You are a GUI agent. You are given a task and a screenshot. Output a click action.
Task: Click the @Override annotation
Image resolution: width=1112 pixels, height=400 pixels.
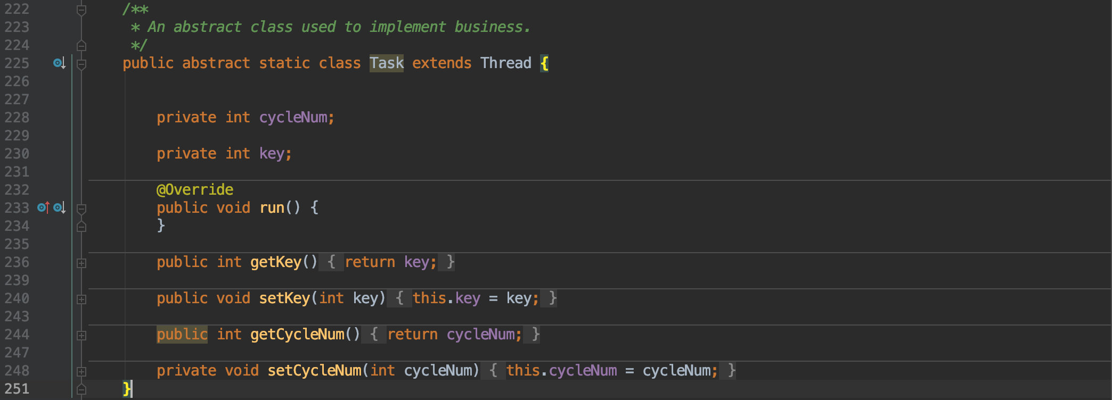195,190
